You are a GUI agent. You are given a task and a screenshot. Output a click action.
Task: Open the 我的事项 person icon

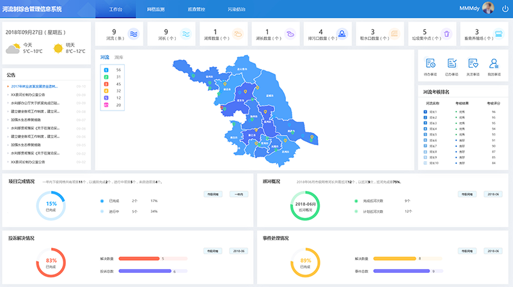494,64
